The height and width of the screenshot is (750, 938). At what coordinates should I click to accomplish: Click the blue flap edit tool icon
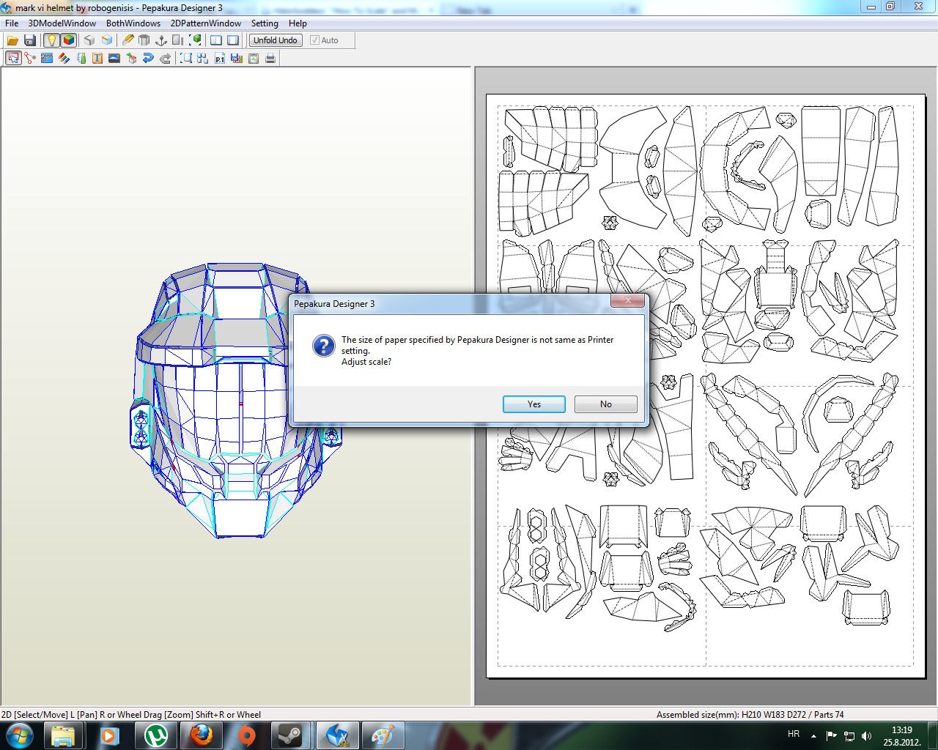47,58
